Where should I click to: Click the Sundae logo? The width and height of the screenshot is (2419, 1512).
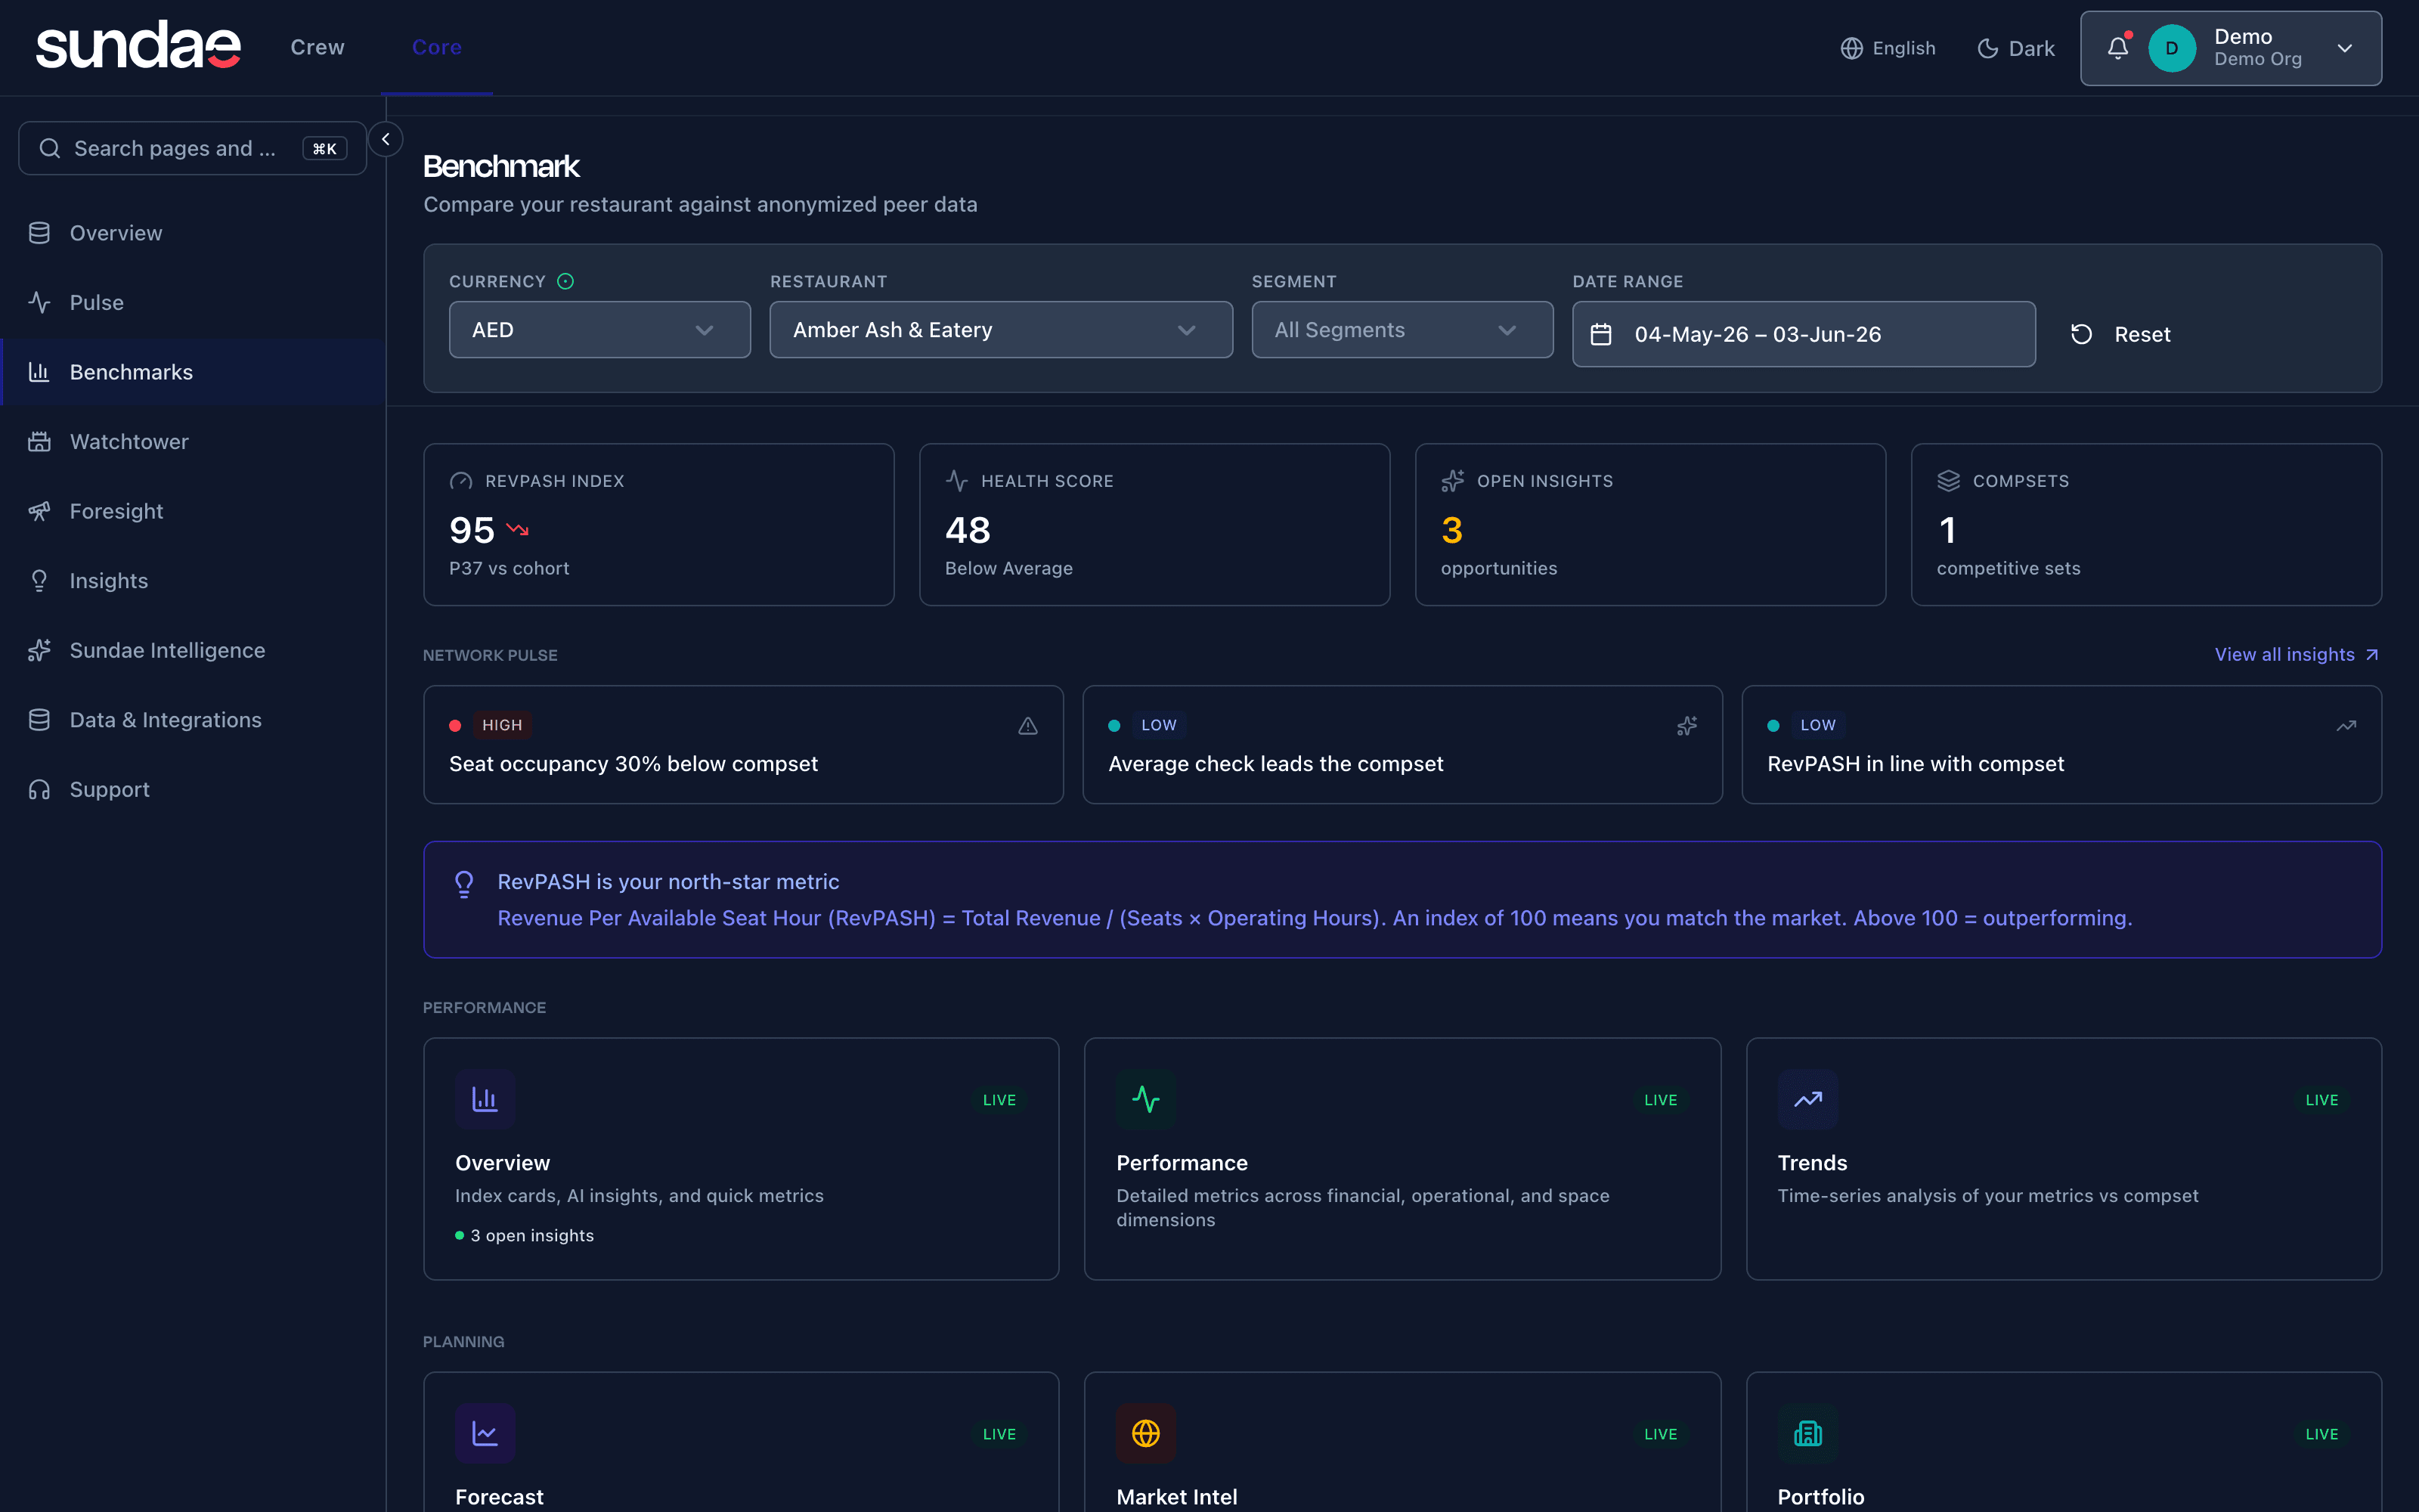[x=138, y=46]
